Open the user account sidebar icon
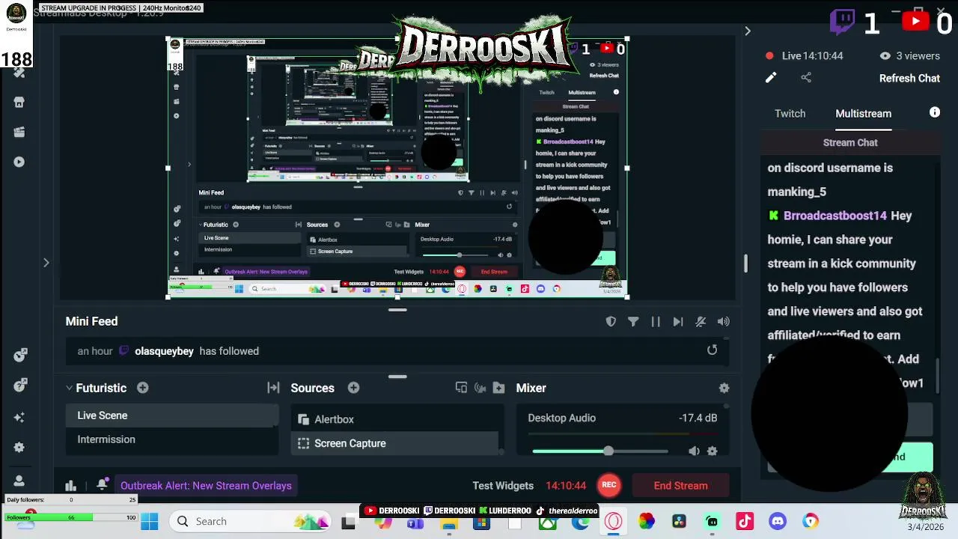 [19, 481]
